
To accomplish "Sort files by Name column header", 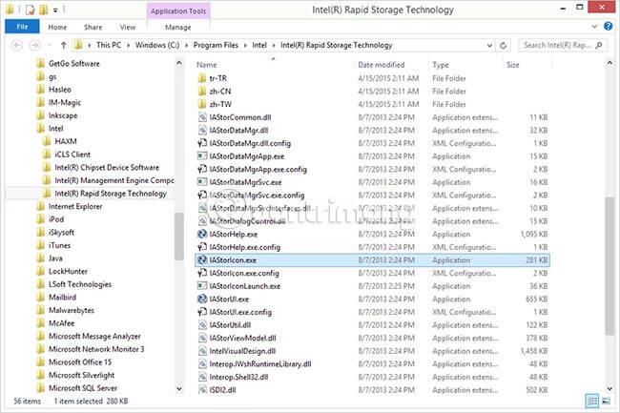I will 207,65.
